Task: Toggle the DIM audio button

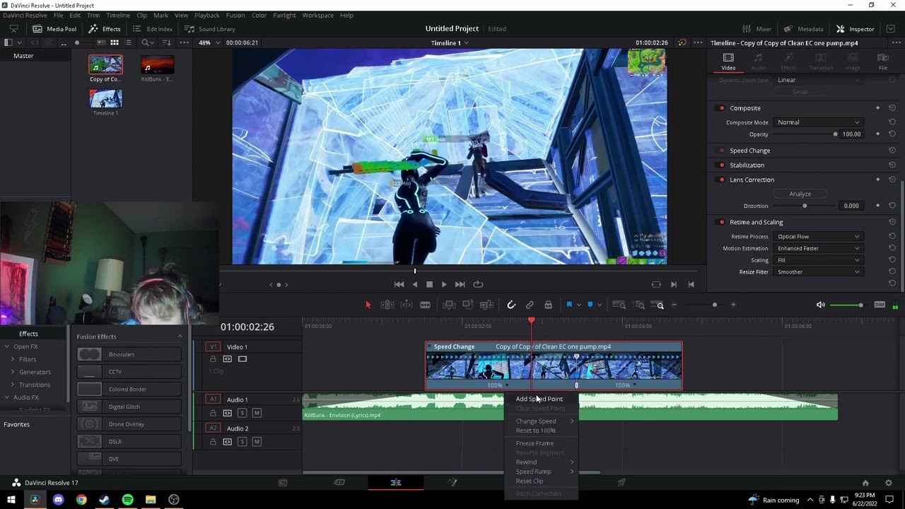Action: coord(880,305)
